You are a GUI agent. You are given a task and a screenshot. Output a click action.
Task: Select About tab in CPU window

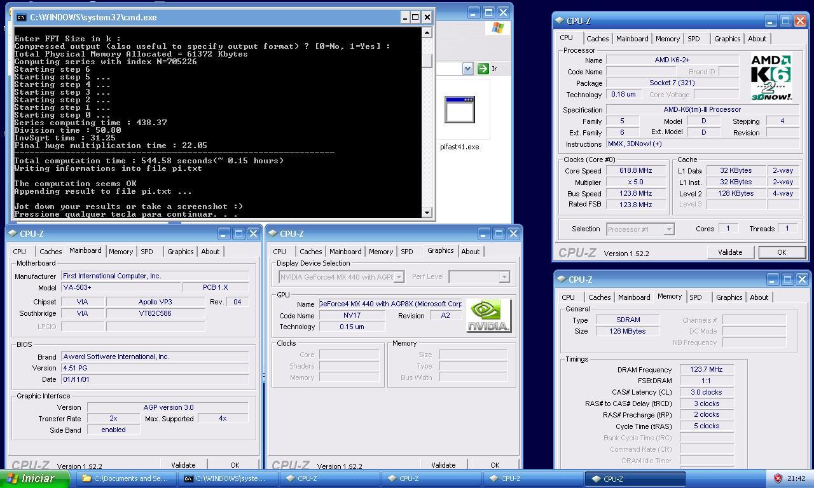point(757,39)
